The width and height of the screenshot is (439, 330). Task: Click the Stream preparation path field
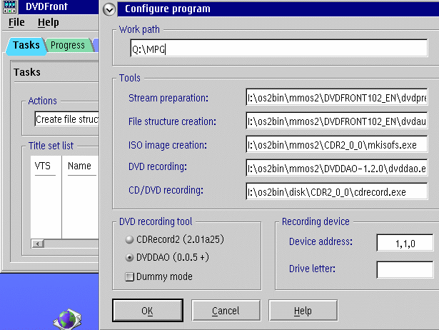pos(337,97)
